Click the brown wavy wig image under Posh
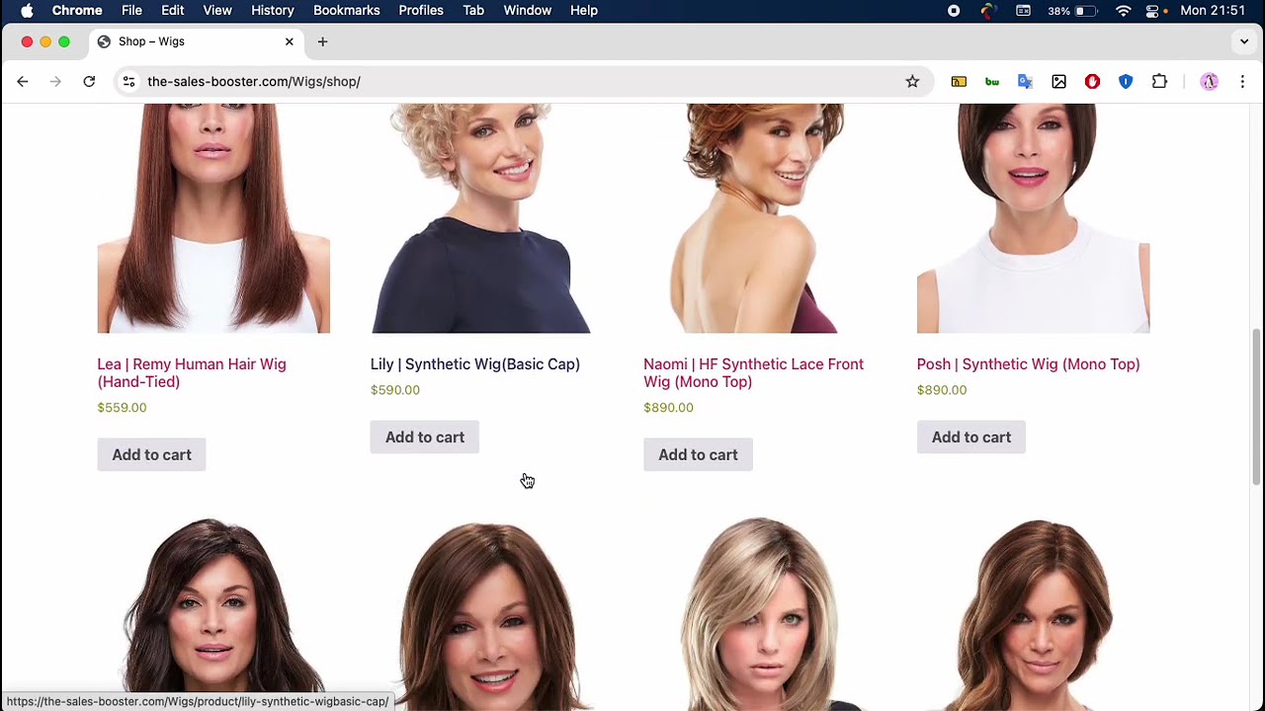The height and width of the screenshot is (711, 1265). tap(1033, 613)
